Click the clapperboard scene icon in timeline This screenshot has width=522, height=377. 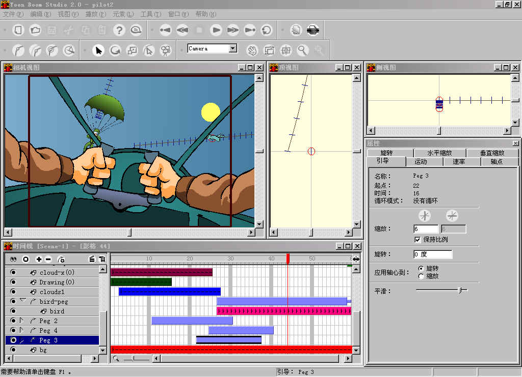(x=92, y=259)
